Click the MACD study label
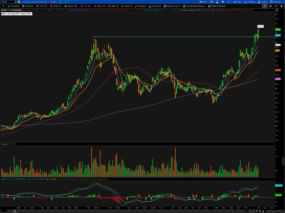Image resolution: width=285 pixels, height=213 pixels. (x=16, y=179)
